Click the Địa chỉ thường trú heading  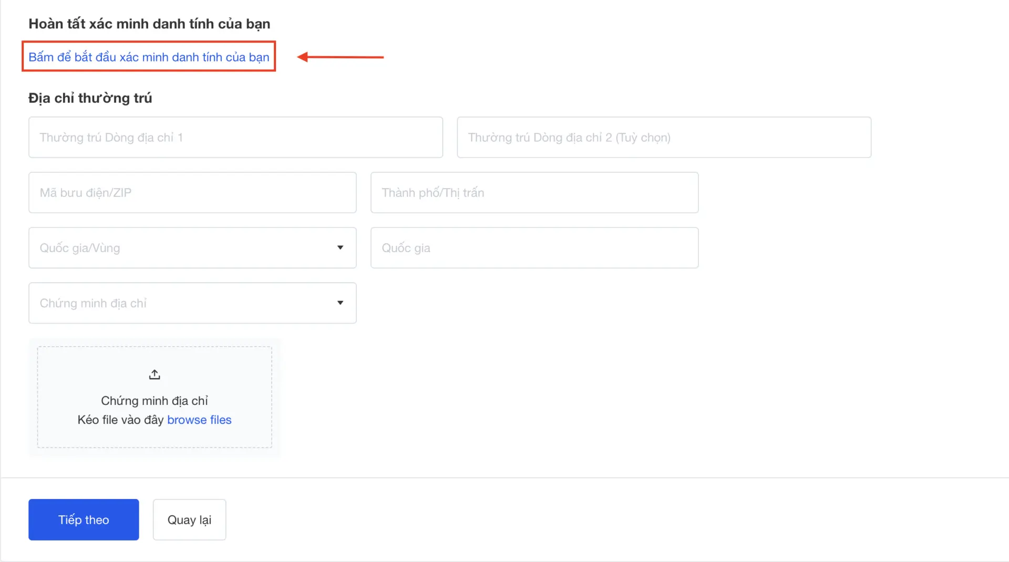[x=90, y=98]
